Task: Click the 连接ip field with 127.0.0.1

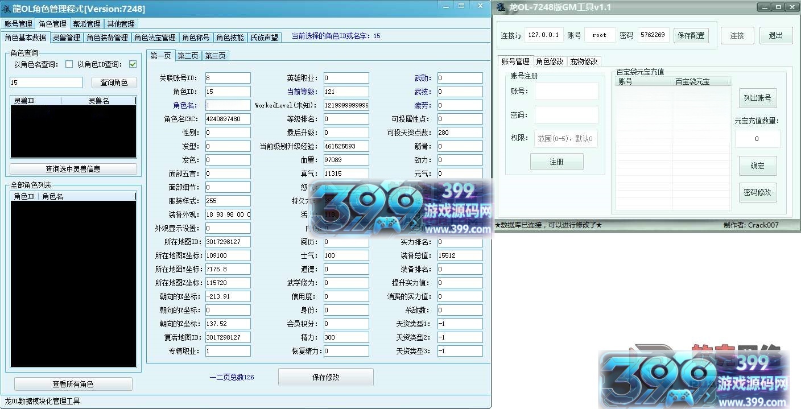Action: click(x=544, y=35)
